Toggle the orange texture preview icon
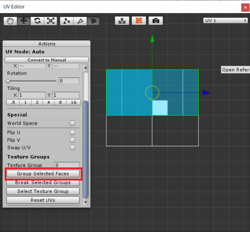Screen dimensions: 250x232 pyautogui.click(x=139, y=21)
